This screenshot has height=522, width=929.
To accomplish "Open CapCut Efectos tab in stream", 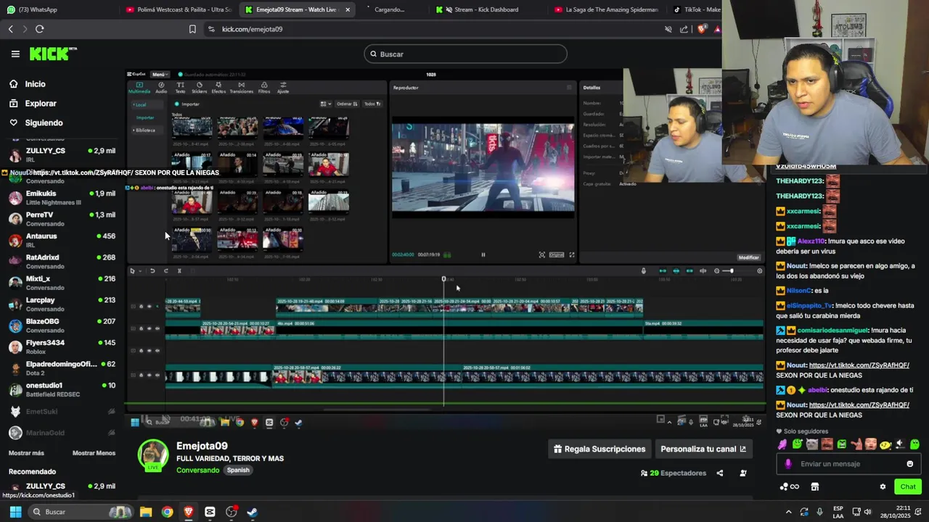I will [218, 87].
